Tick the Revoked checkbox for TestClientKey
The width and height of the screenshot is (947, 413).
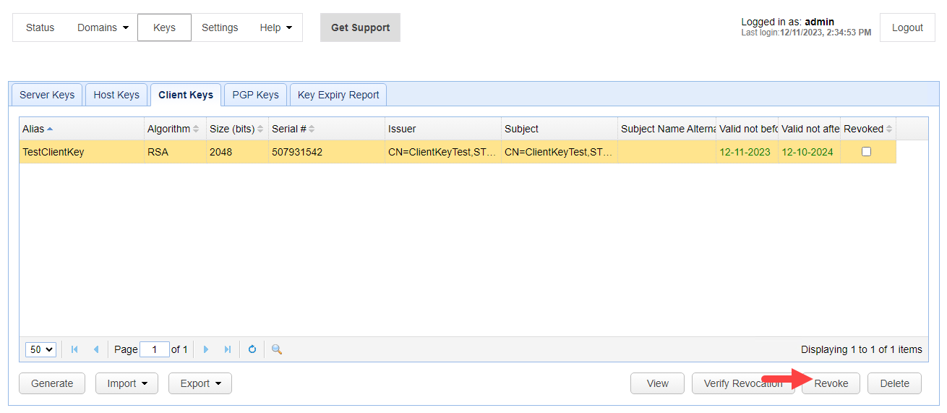(866, 152)
